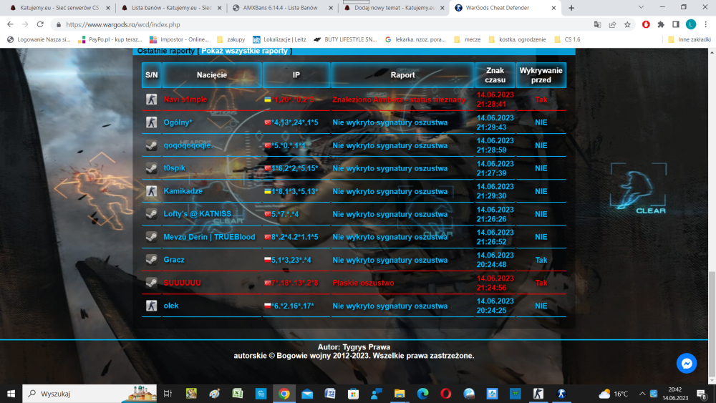Screen dimensions: 716x403
Task: Close the AMXBans 6.14.4 tab
Action: click(x=331, y=8)
